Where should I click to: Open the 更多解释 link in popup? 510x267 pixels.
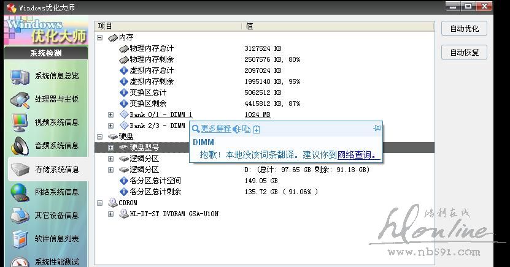[216, 129]
